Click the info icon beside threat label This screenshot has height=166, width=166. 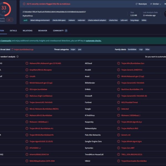tap(12, 49)
